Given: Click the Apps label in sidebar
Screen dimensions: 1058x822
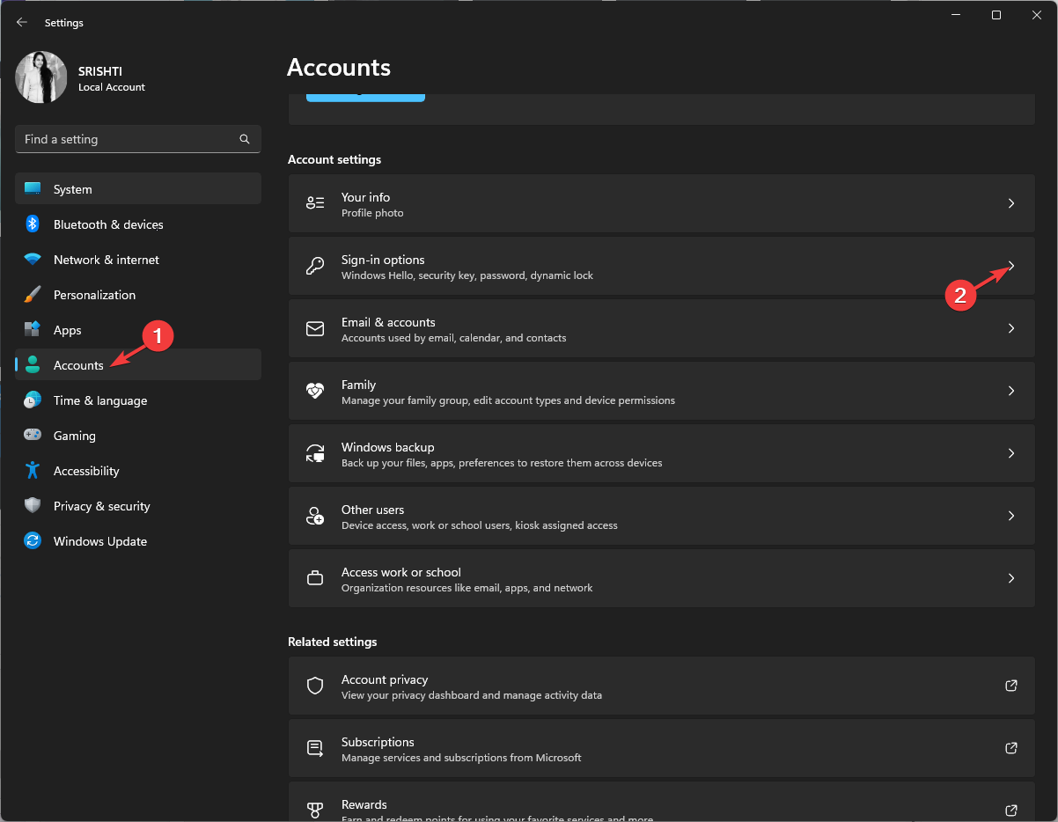Looking at the screenshot, I should (67, 330).
